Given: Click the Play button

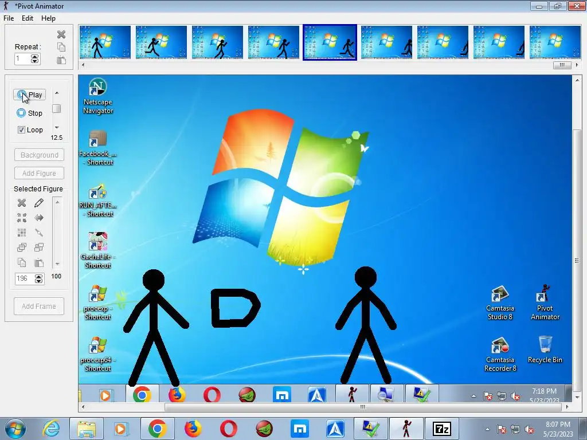Looking at the screenshot, I should 30,95.
